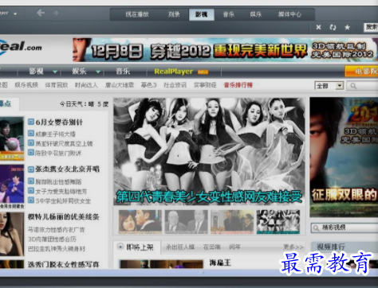This screenshot has width=378, height=288.
Task: Go forward with the right arrow button
Action: point(56,13)
